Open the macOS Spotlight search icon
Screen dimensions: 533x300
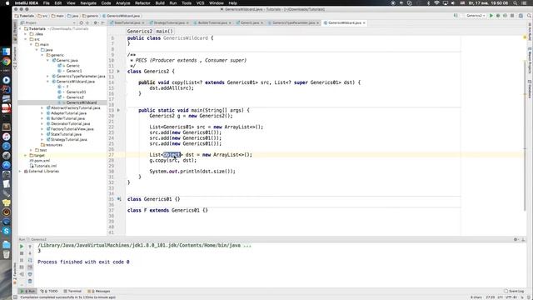coord(516,3)
